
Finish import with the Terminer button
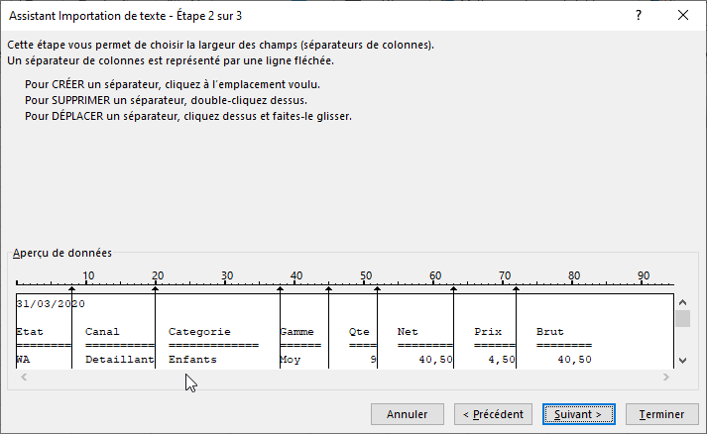[x=661, y=414]
